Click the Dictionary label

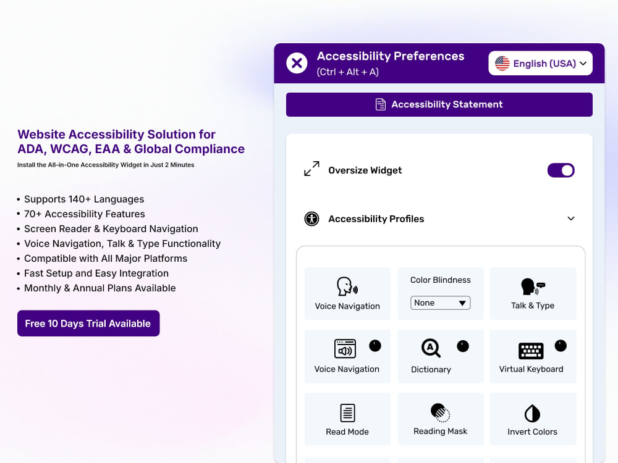tap(431, 369)
